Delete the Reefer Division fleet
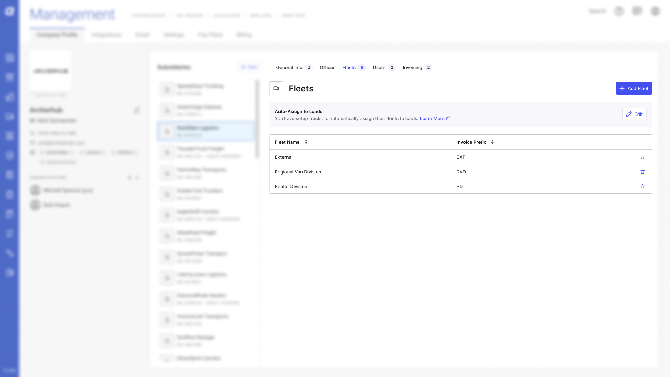Screen dimensions: 670x377 tap(642, 186)
